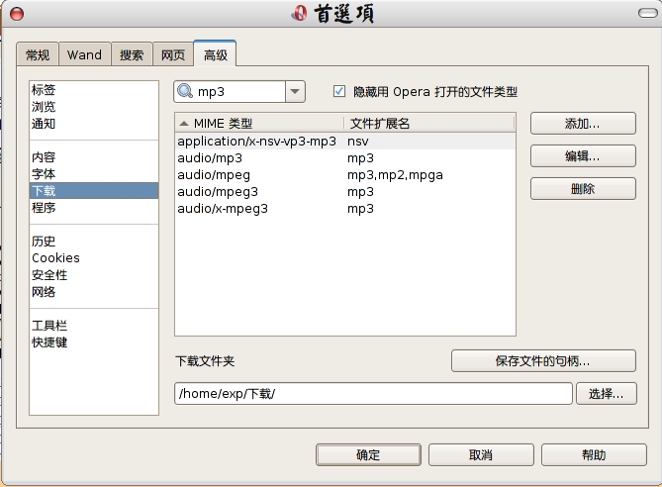662x487 pixels.
Task: Select 浏览 in the sidebar list
Action: point(94,107)
